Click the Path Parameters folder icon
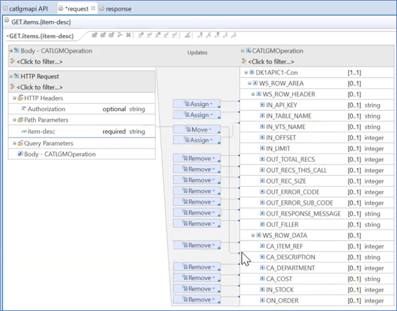 (x=20, y=119)
